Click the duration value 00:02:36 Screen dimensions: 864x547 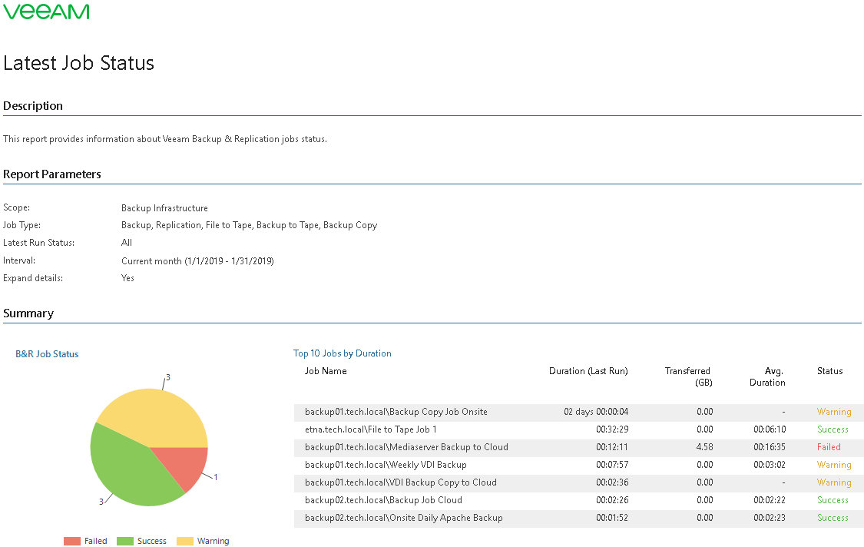612,482
